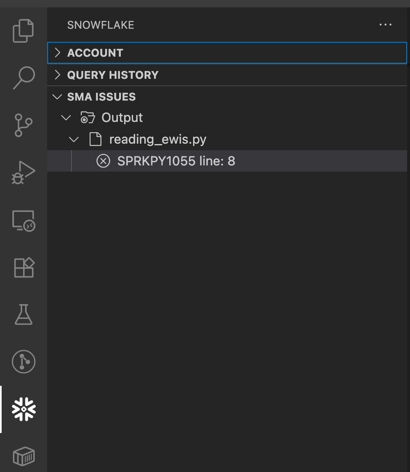The image size is (410, 472).
Task: Open the Remote Explorer view
Action: pyautogui.click(x=23, y=221)
